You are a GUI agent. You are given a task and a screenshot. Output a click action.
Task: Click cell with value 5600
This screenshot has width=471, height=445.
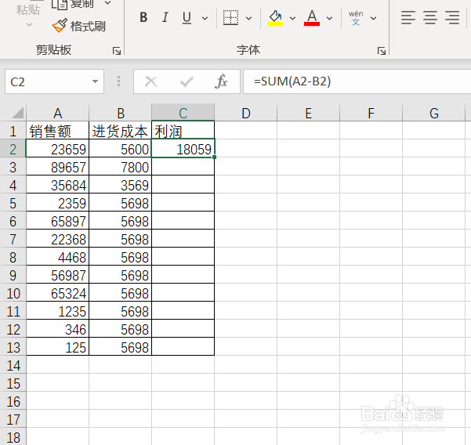[x=121, y=148]
